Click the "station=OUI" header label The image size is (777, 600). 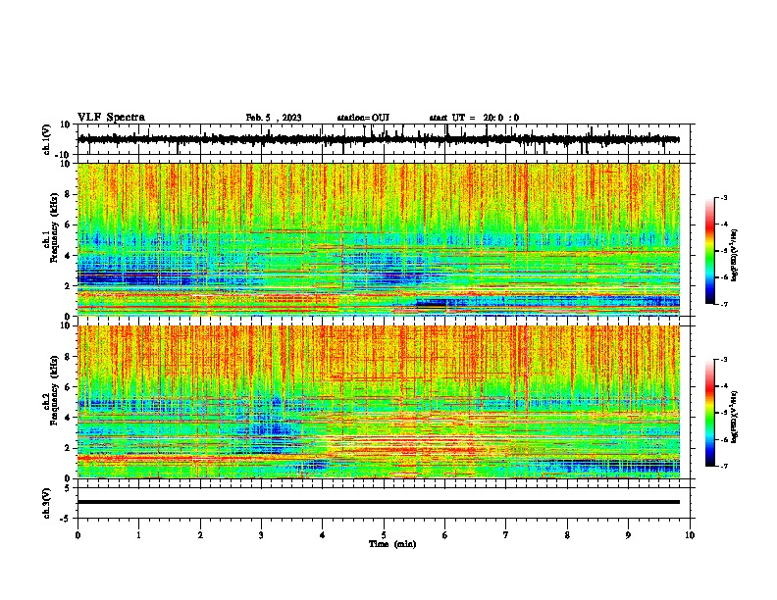tap(363, 118)
